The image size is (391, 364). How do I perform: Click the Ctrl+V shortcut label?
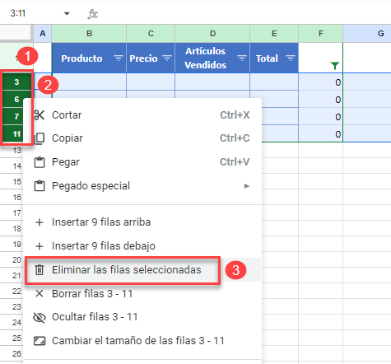pyautogui.click(x=235, y=162)
